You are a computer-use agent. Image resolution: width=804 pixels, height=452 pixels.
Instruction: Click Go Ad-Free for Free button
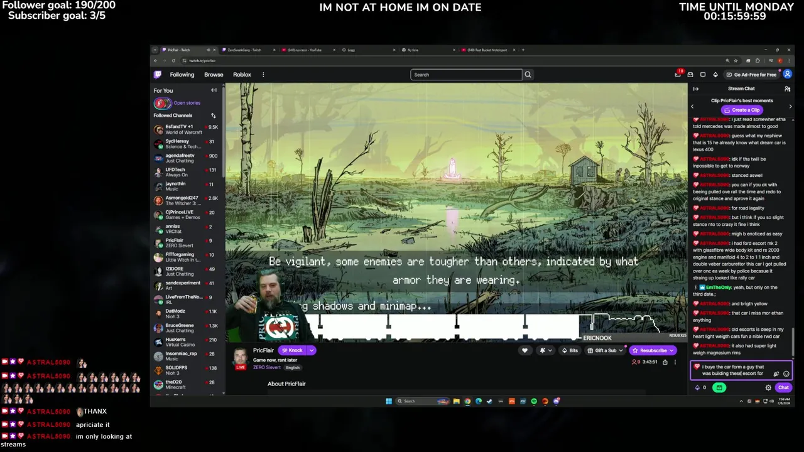(751, 75)
